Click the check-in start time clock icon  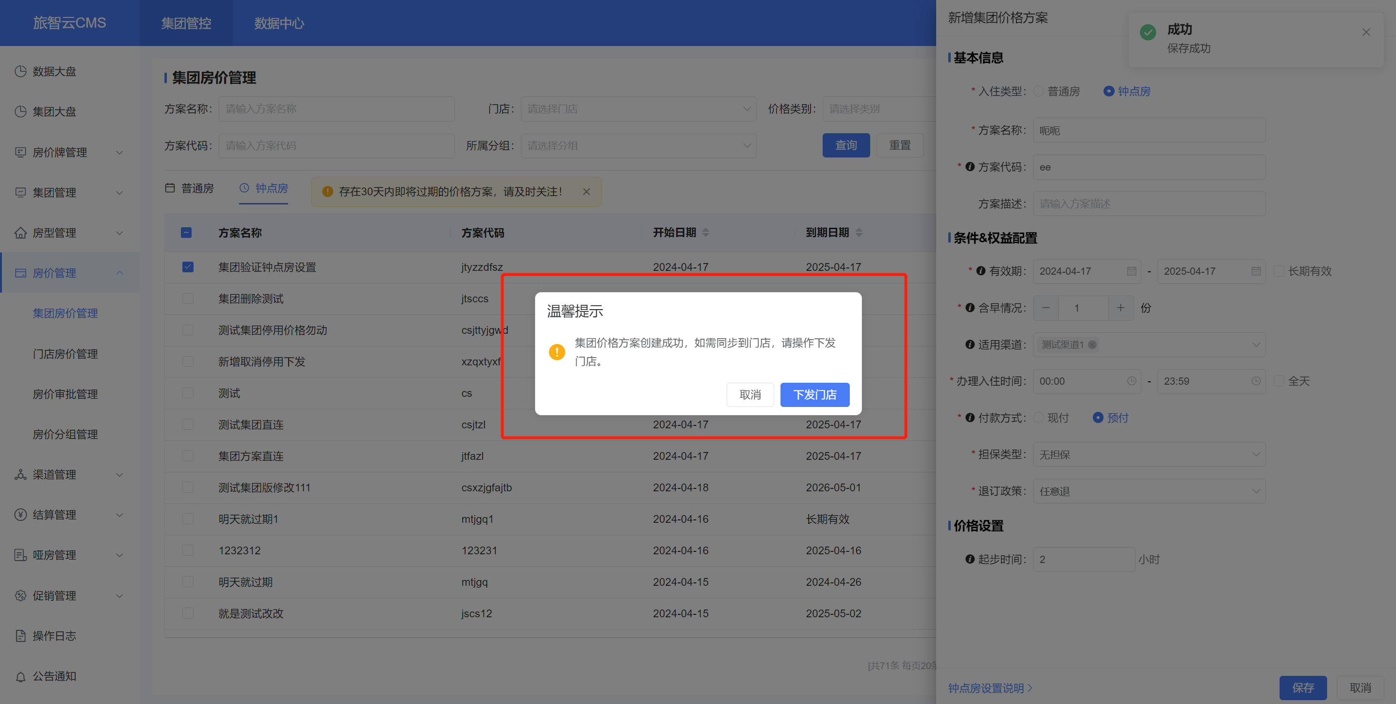pyautogui.click(x=1132, y=381)
